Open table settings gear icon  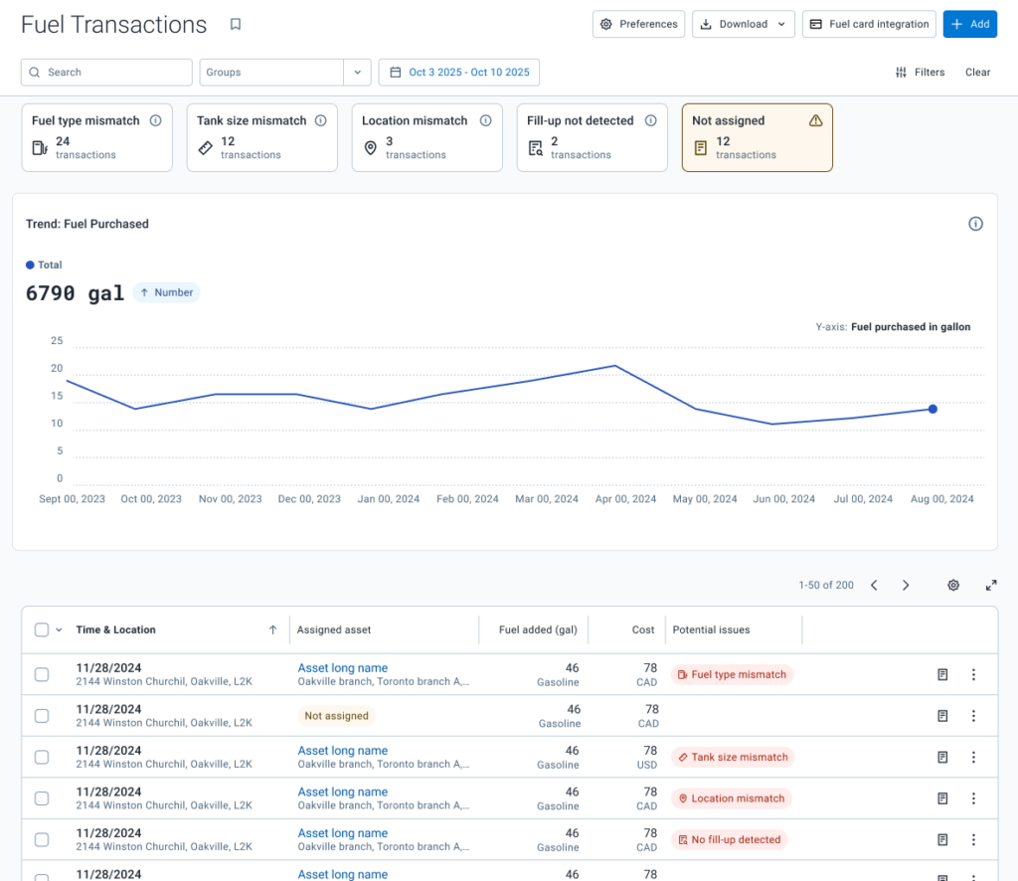click(953, 585)
